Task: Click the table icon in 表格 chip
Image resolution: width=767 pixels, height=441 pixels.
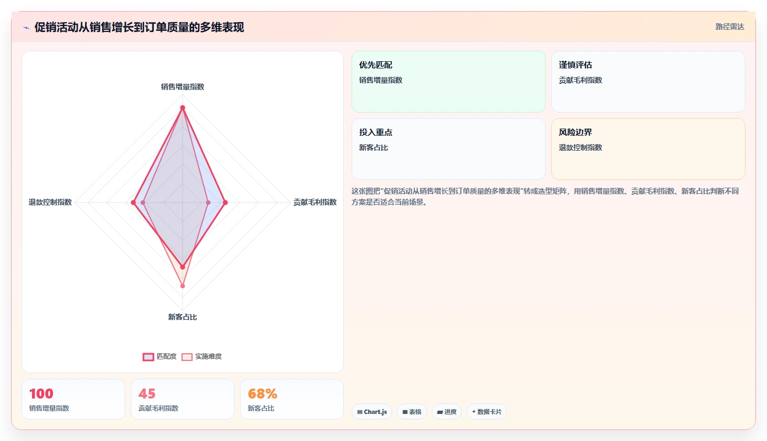Action: click(405, 412)
